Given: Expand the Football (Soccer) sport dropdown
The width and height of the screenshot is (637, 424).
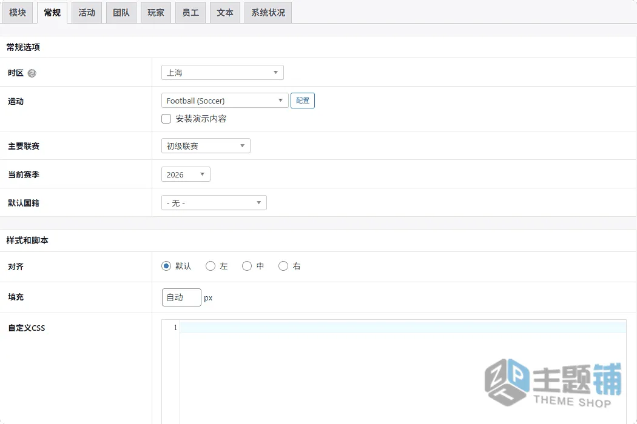Looking at the screenshot, I should point(224,101).
